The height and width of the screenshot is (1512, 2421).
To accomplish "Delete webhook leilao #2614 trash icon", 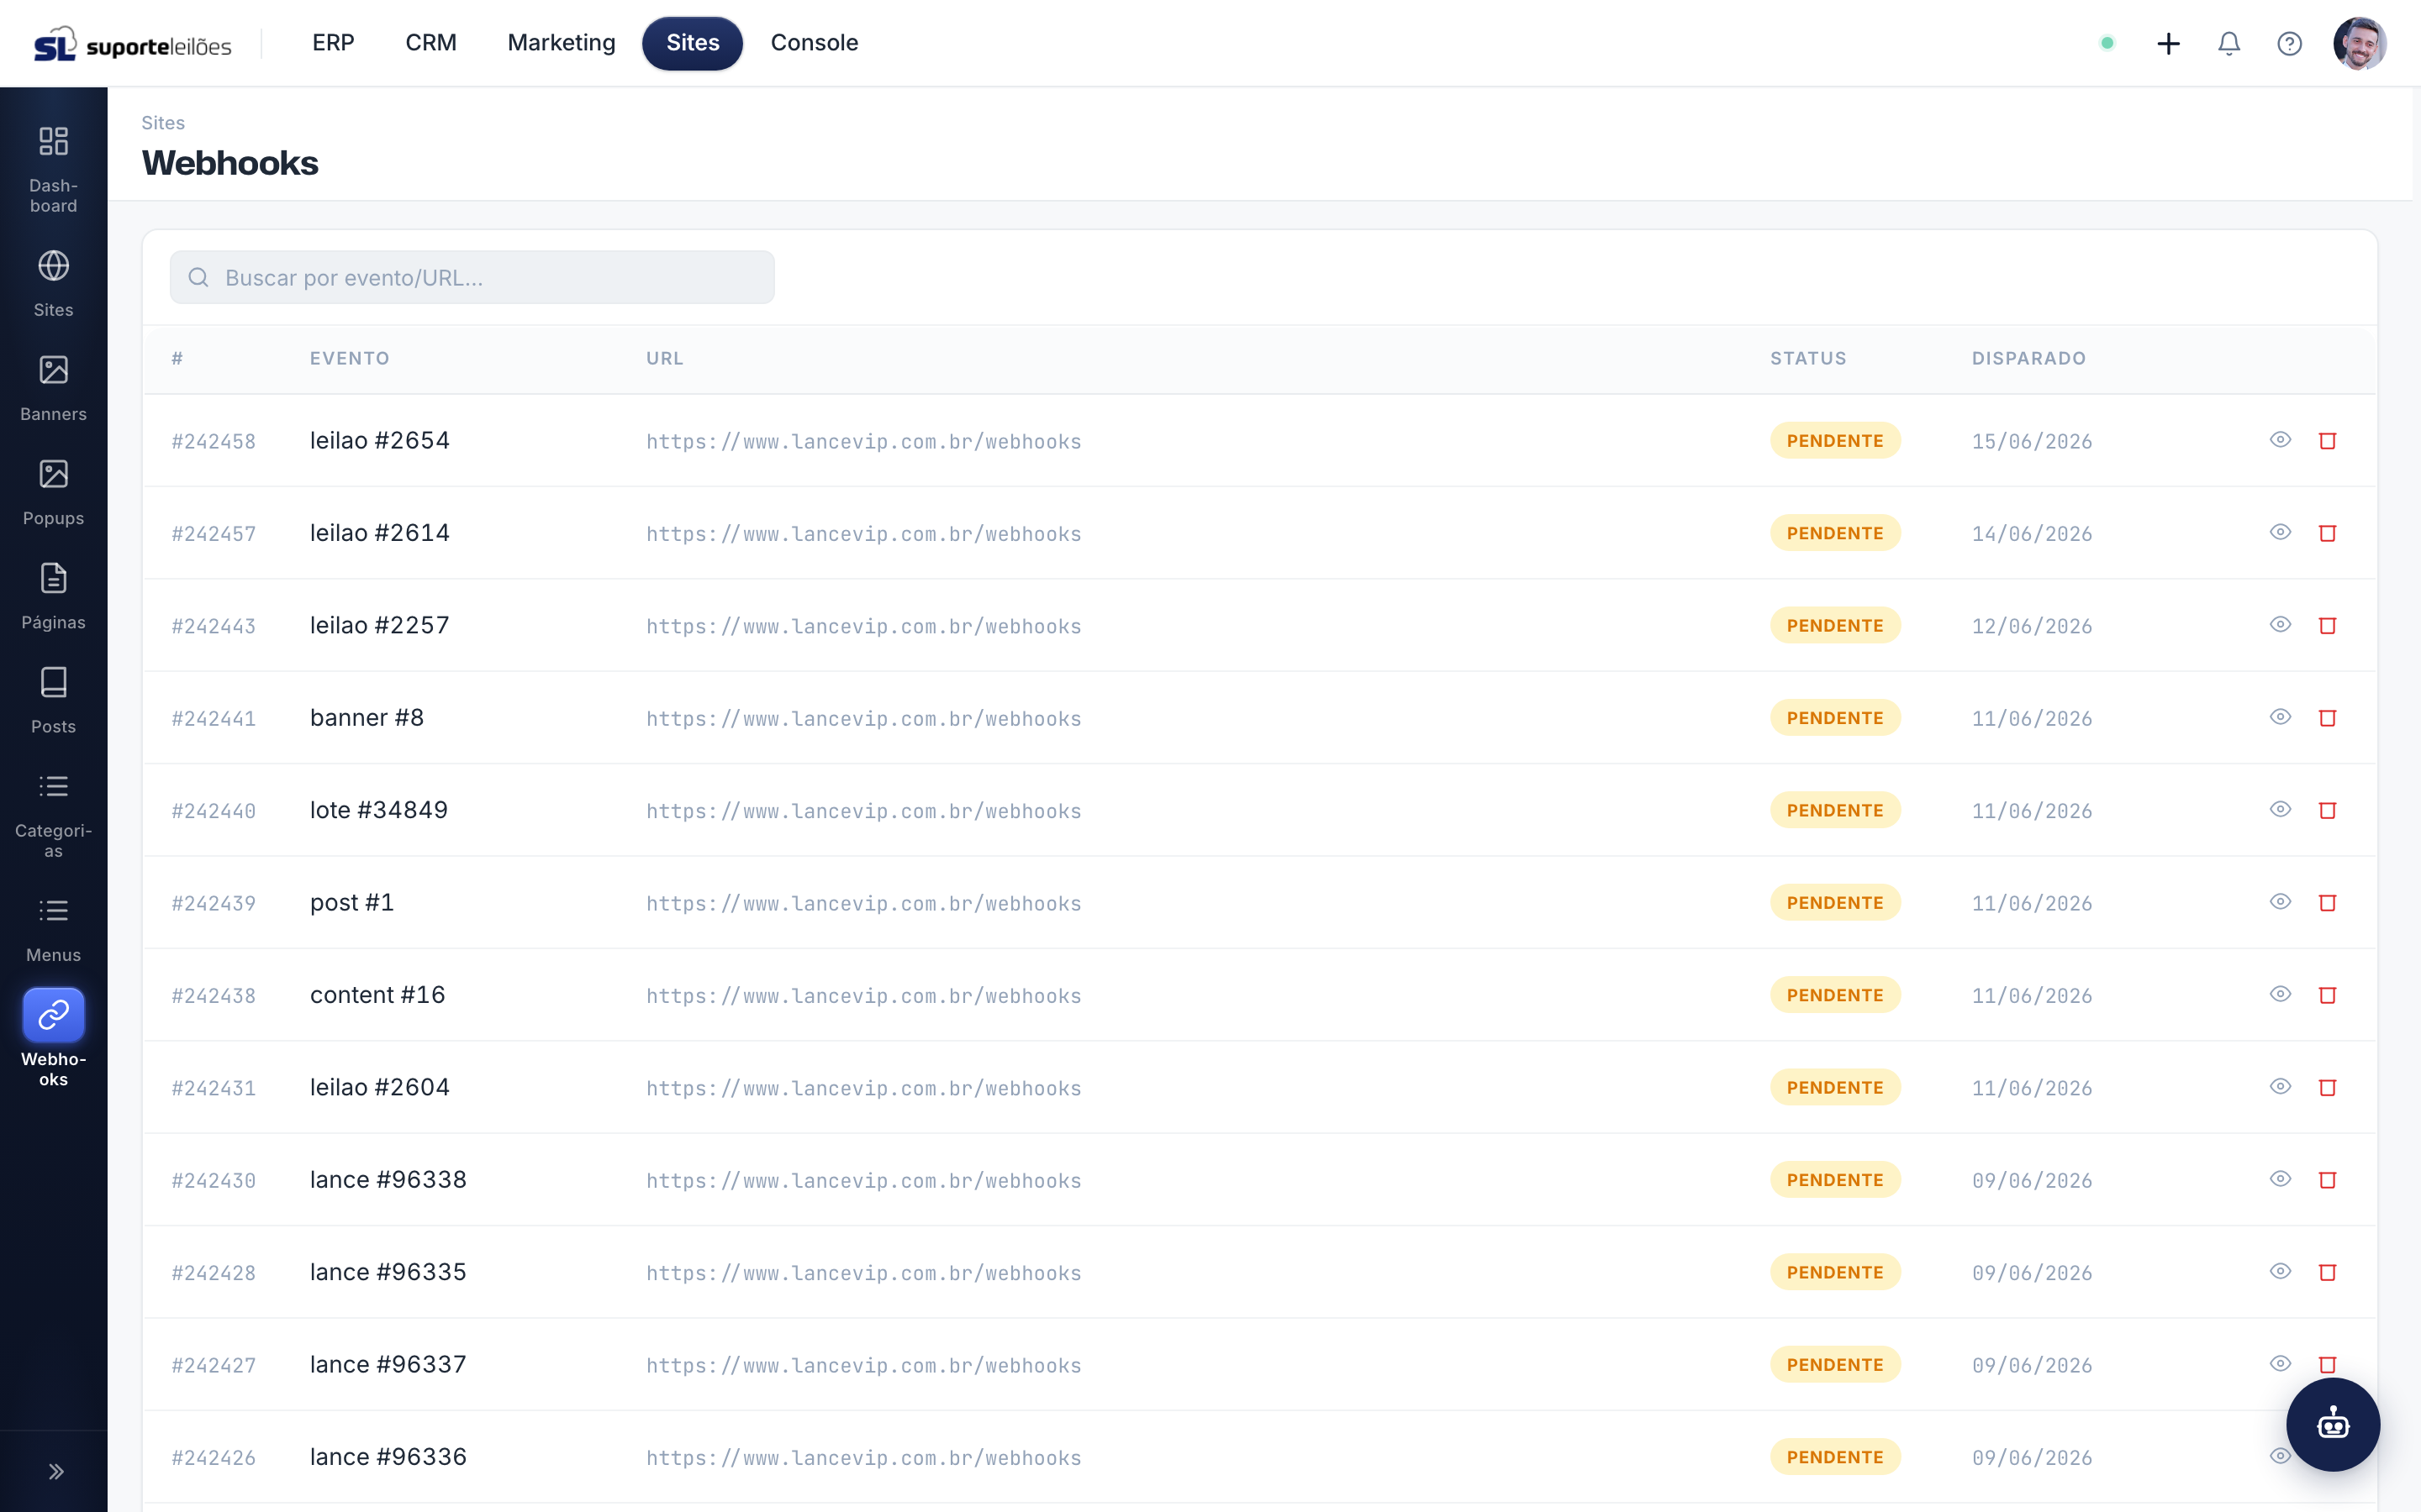I will tap(2327, 533).
